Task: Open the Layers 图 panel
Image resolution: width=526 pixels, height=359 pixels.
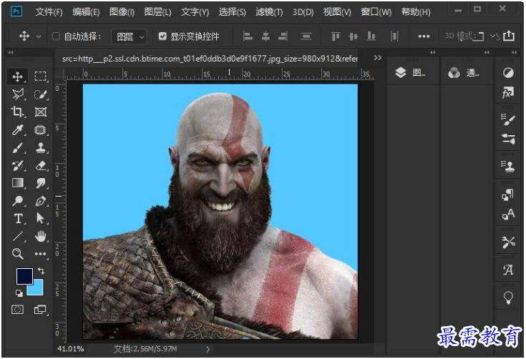Action: [410, 72]
